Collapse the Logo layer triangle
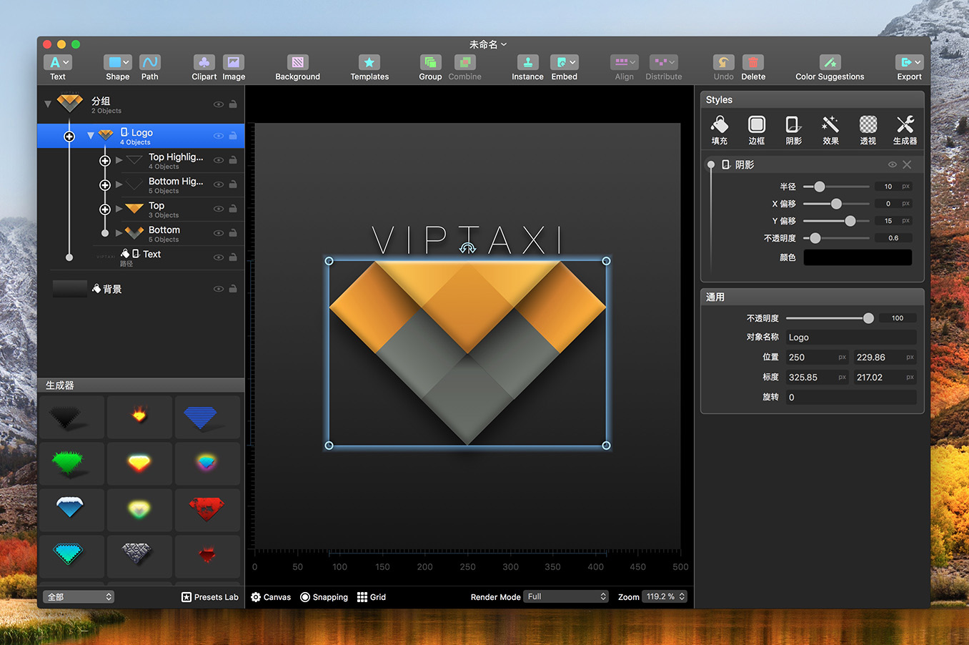The height and width of the screenshot is (645, 969). [x=91, y=135]
